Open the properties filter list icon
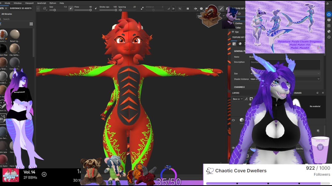The height and width of the screenshot is (186, 332). click(318, 131)
